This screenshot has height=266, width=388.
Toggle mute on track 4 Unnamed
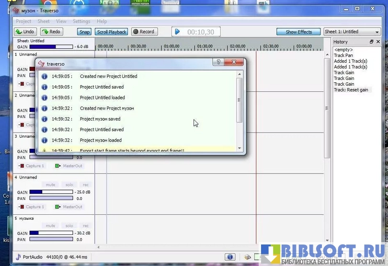pos(50,185)
